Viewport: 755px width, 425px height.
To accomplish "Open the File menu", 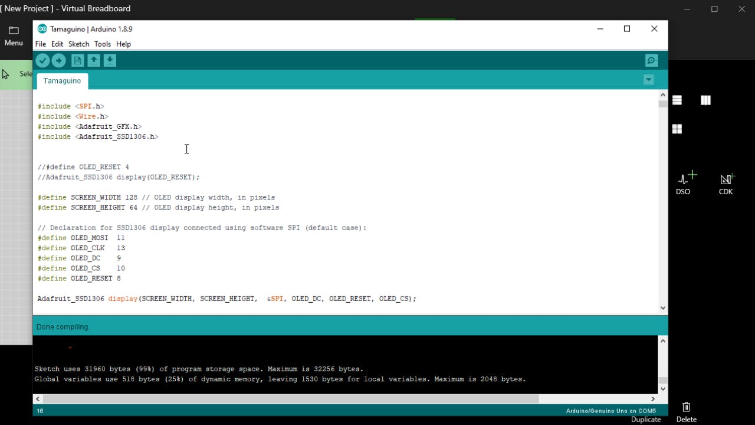I will pyautogui.click(x=41, y=44).
